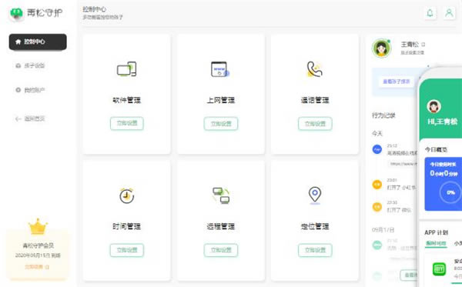Select the green underlined tab under APP 计划
This screenshot has width=462, height=287.
click(x=436, y=243)
